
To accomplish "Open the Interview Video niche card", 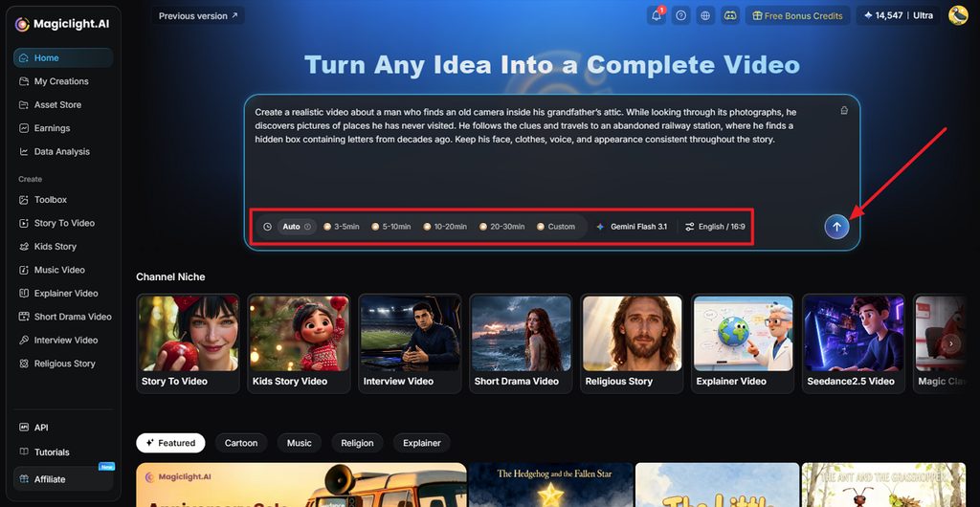I will pos(410,343).
